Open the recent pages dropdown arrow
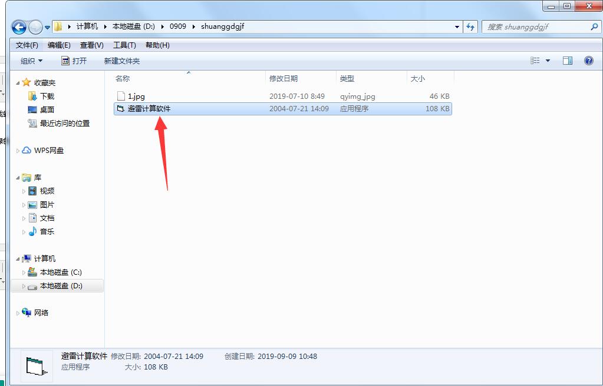 (47, 27)
